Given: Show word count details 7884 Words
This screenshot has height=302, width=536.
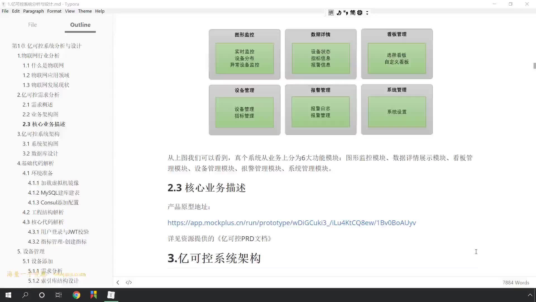Looking at the screenshot, I should tap(516, 282).
